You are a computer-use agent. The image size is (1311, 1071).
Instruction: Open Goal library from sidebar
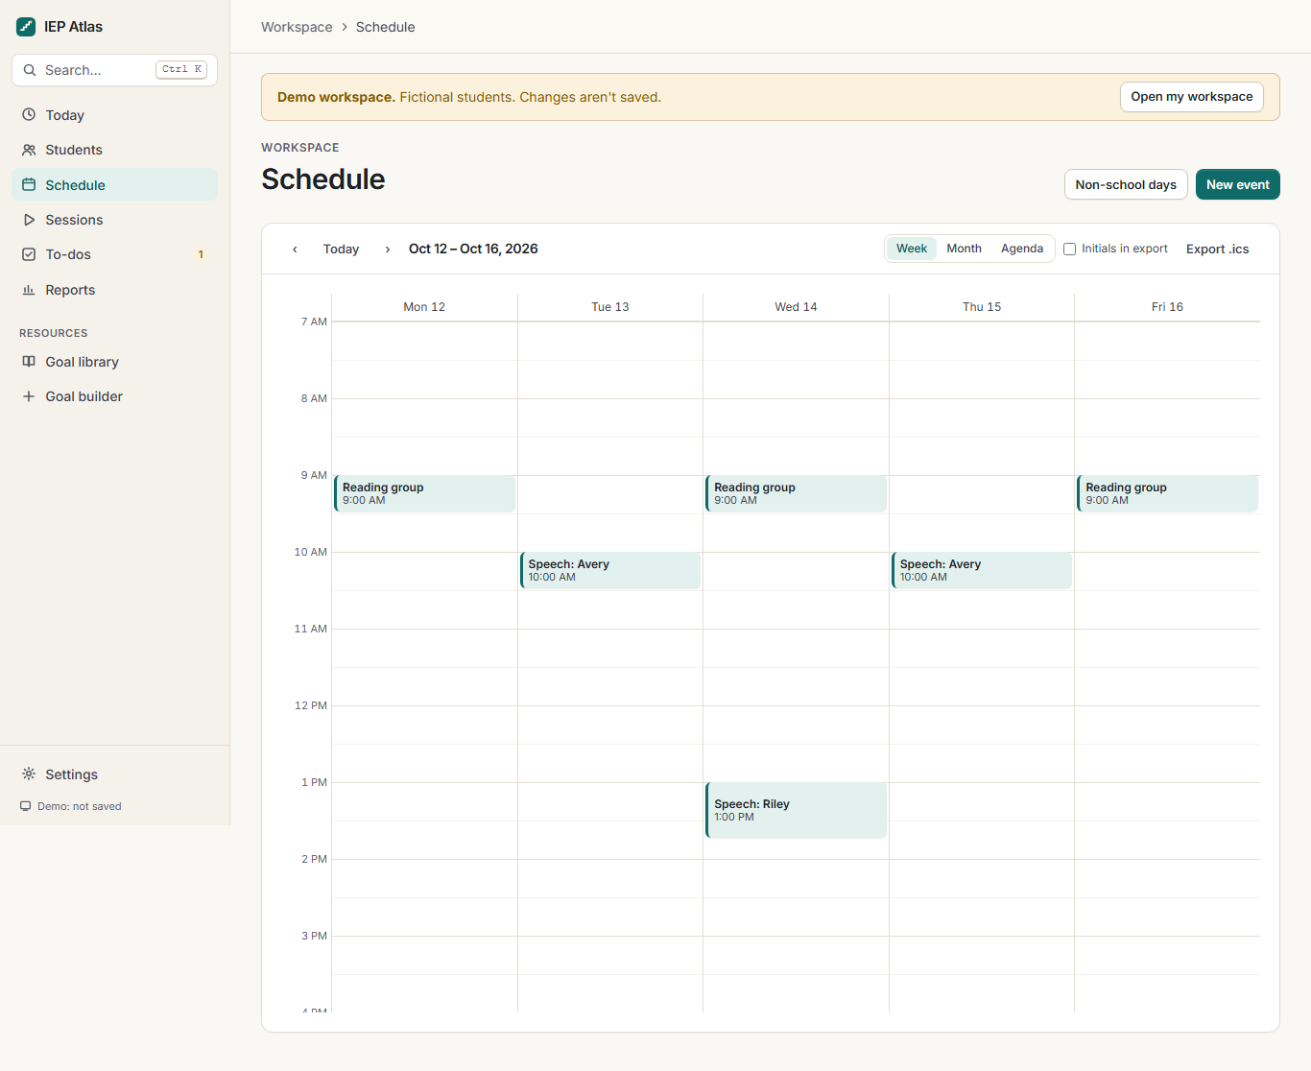[x=114, y=362]
